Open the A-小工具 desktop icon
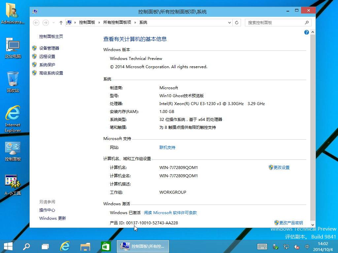The image size is (338, 253). [x=13, y=185]
